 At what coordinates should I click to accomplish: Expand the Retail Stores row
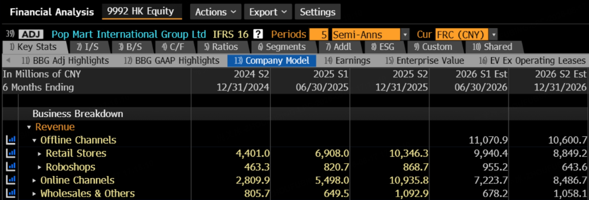(40, 153)
